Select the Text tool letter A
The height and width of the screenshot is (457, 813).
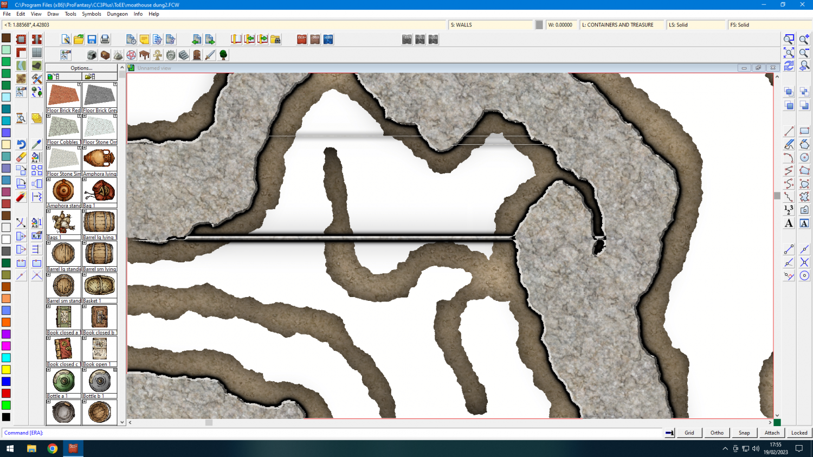click(x=789, y=223)
